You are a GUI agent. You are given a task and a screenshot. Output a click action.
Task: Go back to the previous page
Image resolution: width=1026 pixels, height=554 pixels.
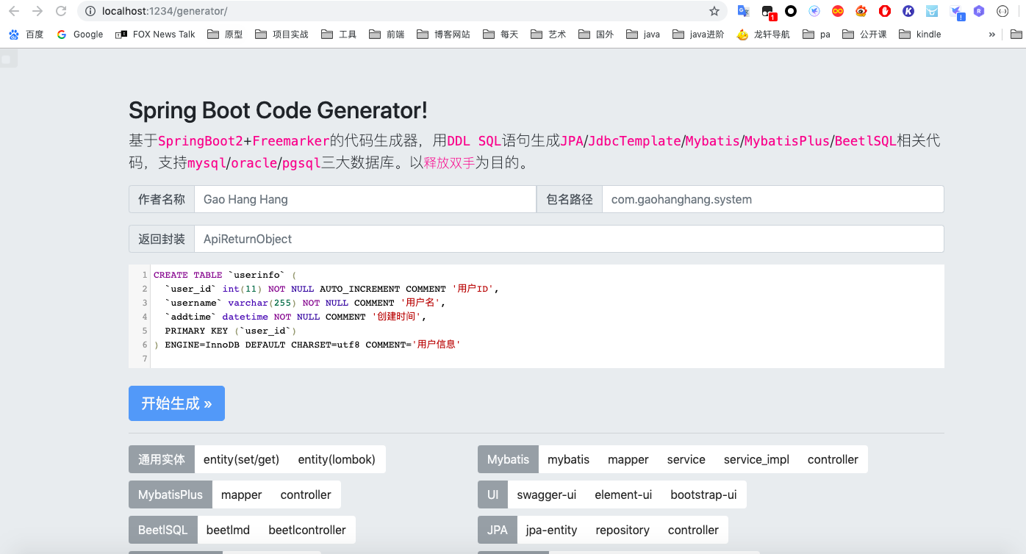[14, 11]
